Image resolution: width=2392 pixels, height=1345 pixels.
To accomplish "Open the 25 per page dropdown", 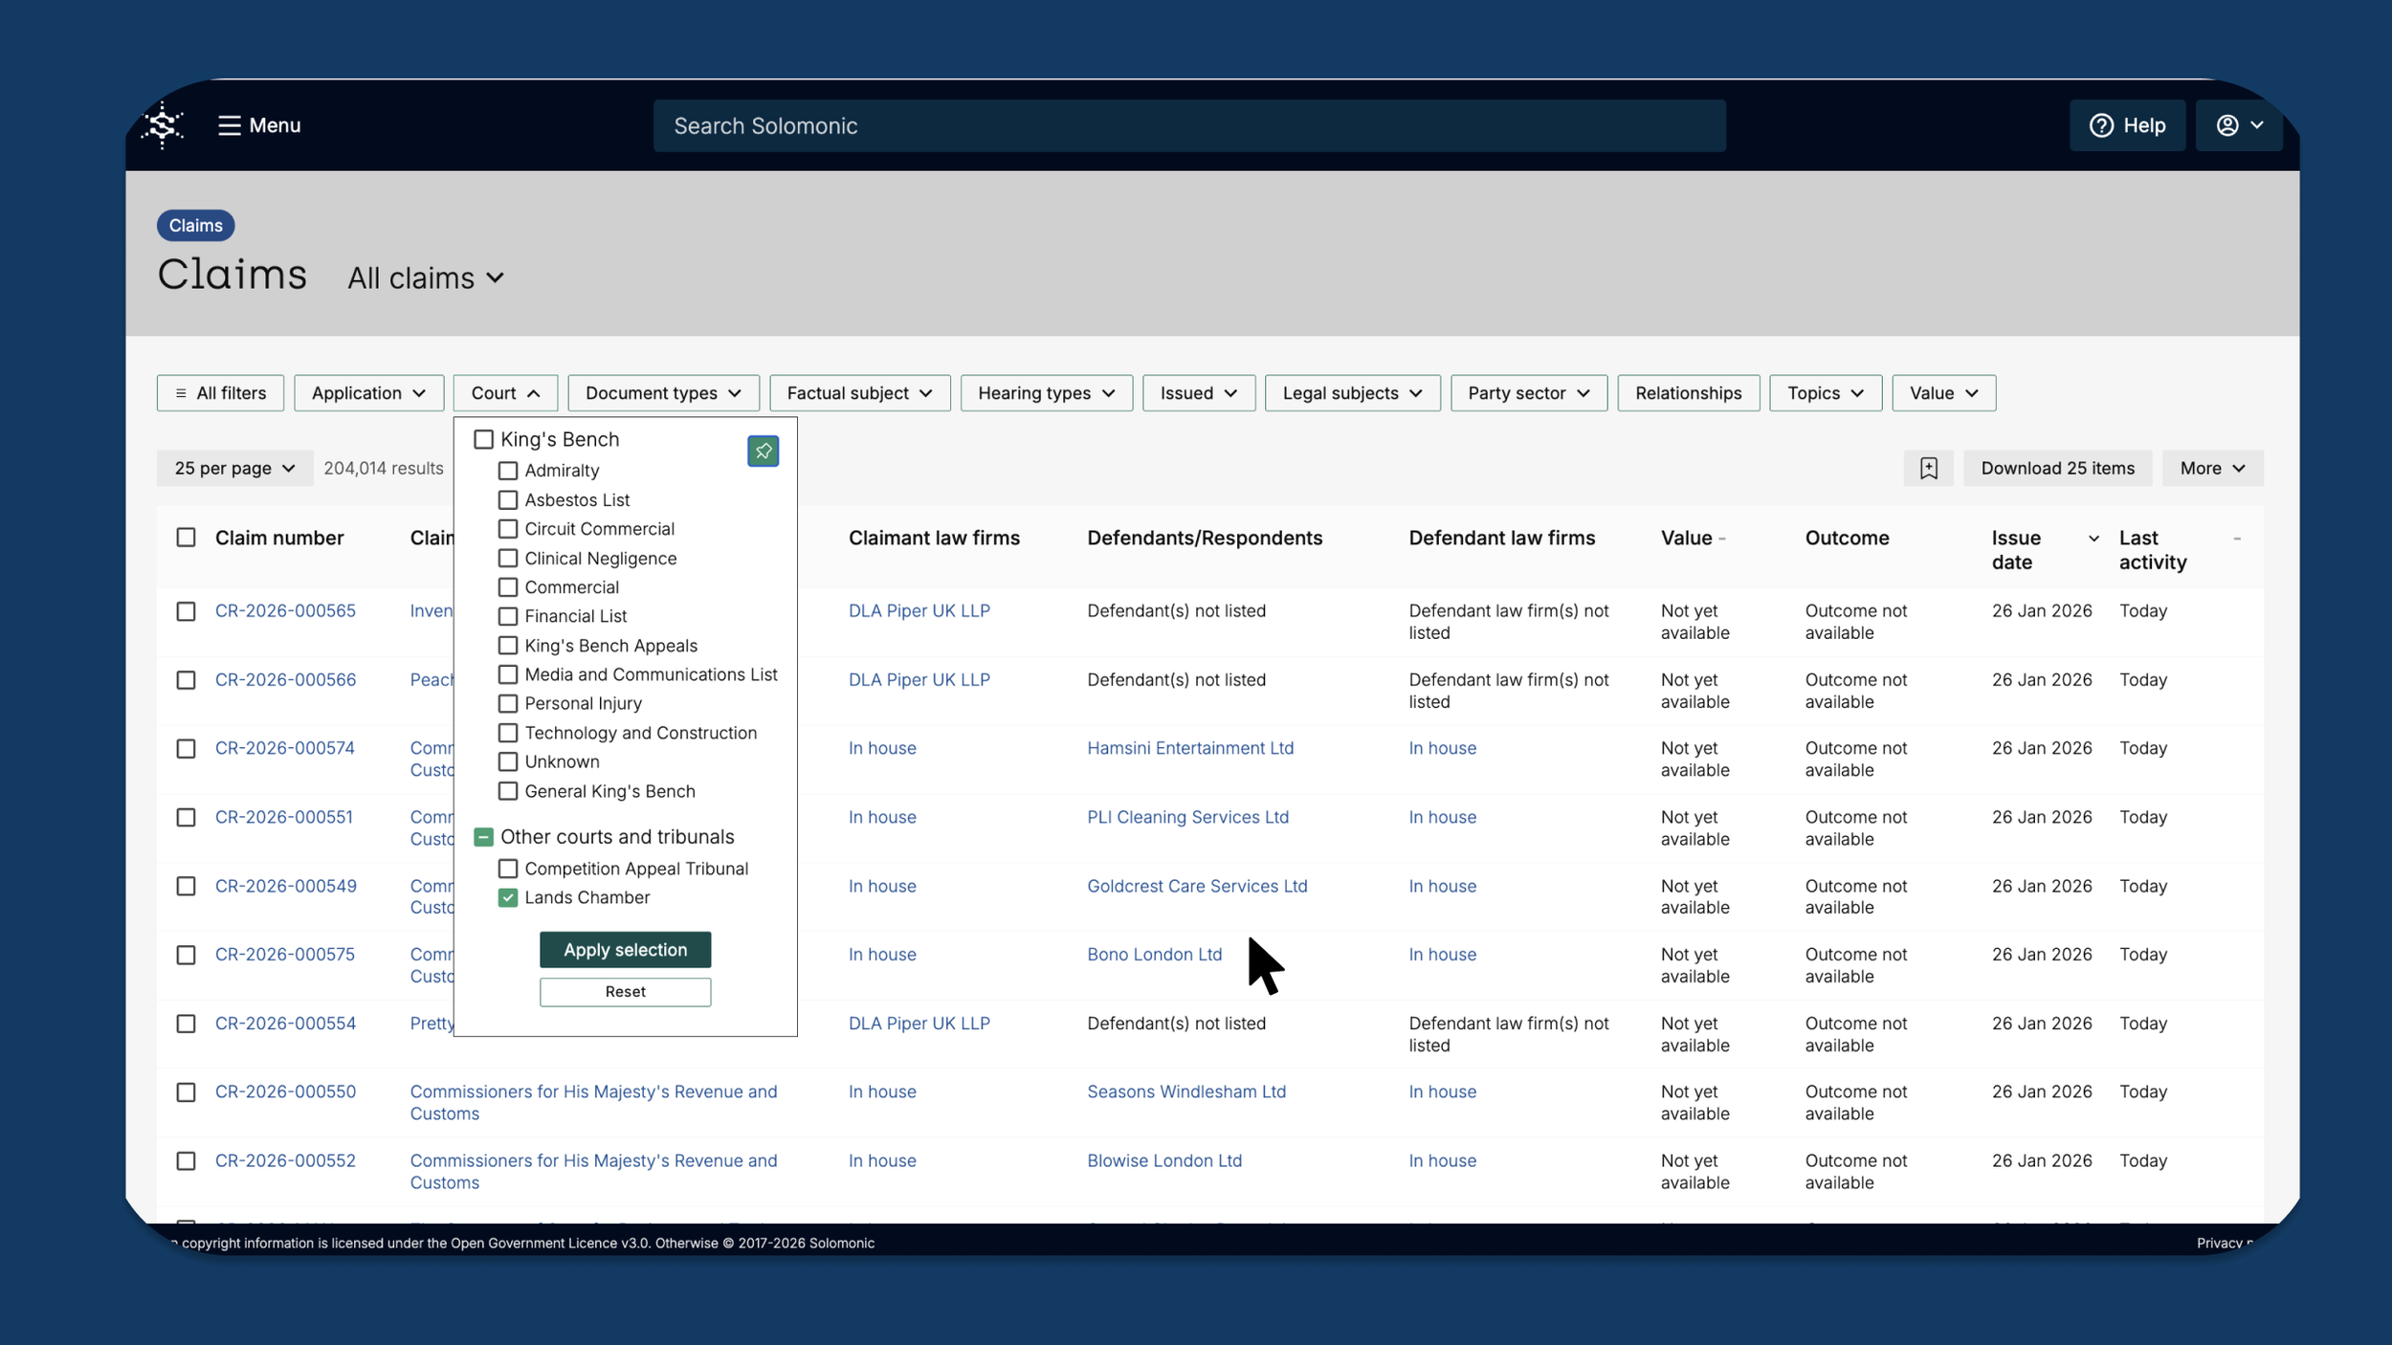I will click(x=234, y=468).
